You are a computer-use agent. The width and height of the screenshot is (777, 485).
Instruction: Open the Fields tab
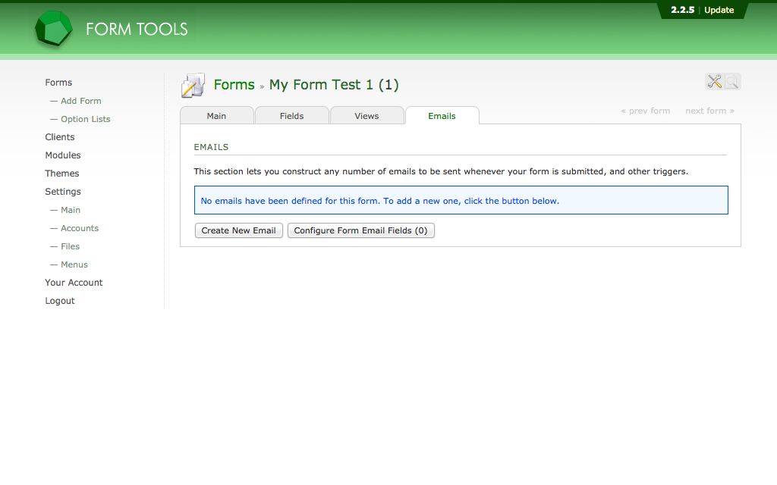pyautogui.click(x=291, y=115)
